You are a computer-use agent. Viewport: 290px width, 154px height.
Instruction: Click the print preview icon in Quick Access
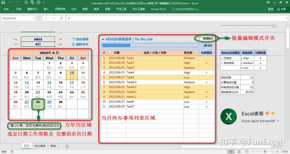click(x=32, y=2)
